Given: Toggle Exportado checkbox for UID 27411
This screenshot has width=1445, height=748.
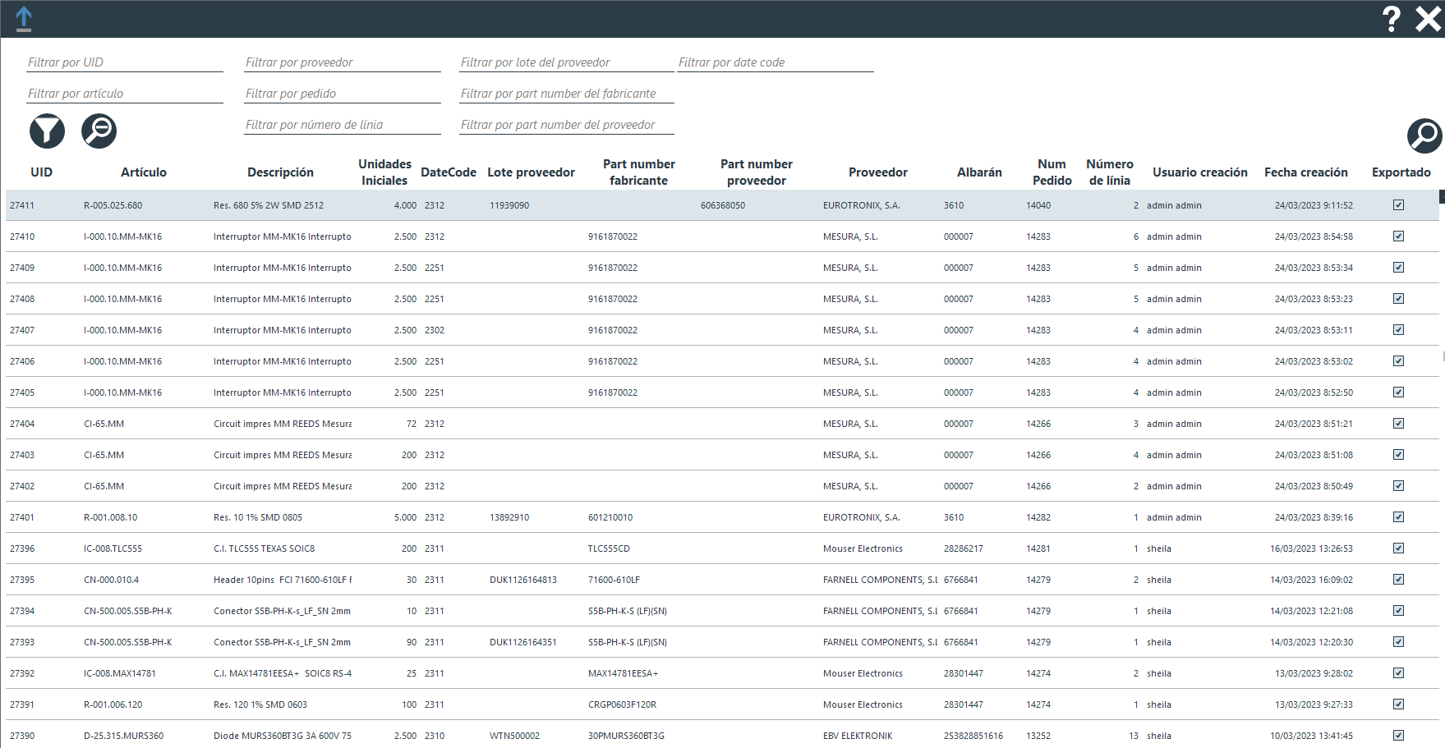Looking at the screenshot, I should click(x=1398, y=205).
